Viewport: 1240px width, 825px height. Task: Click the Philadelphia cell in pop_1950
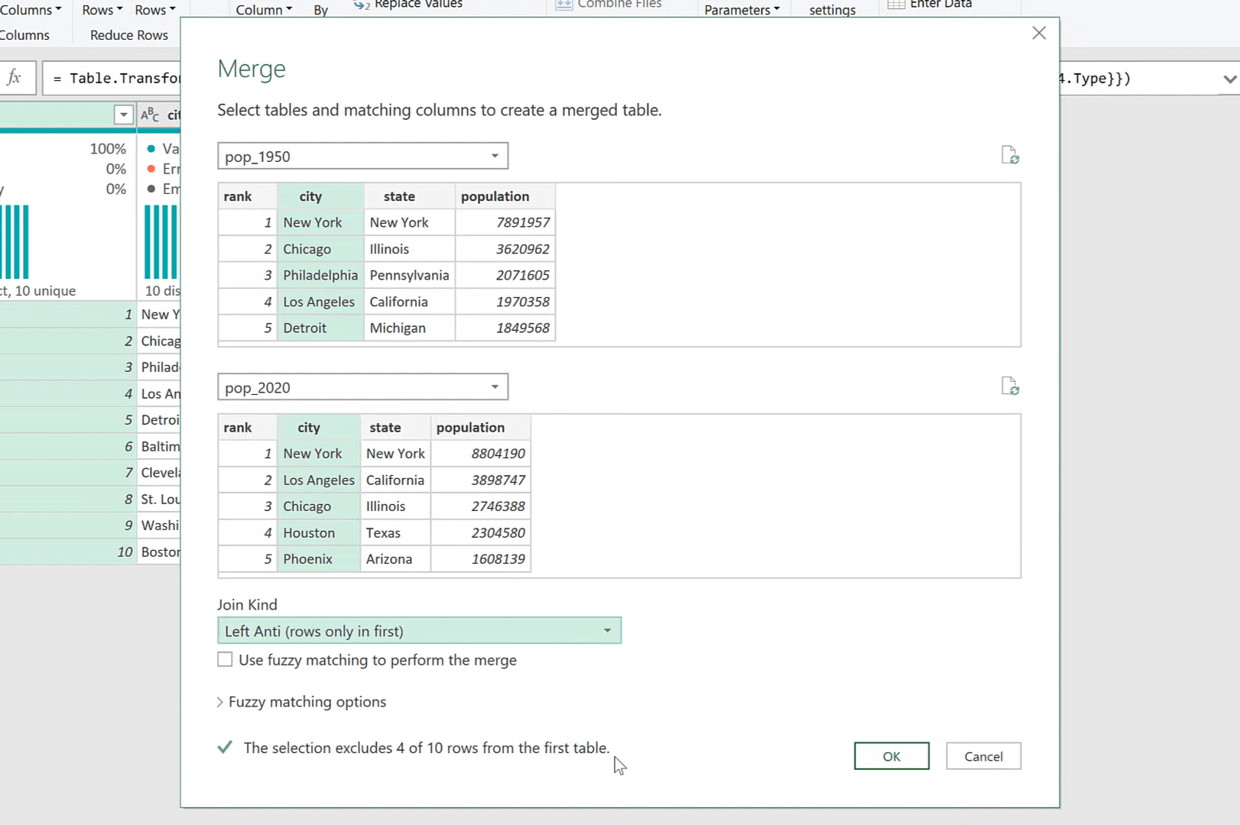[x=320, y=275]
